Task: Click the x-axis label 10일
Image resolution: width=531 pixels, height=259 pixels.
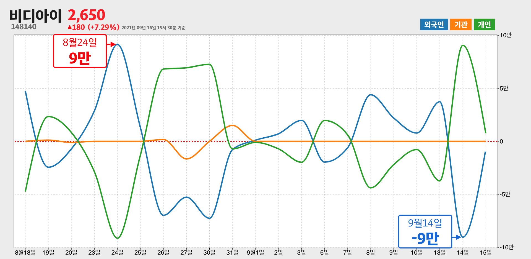Action: [x=417, y=252]
